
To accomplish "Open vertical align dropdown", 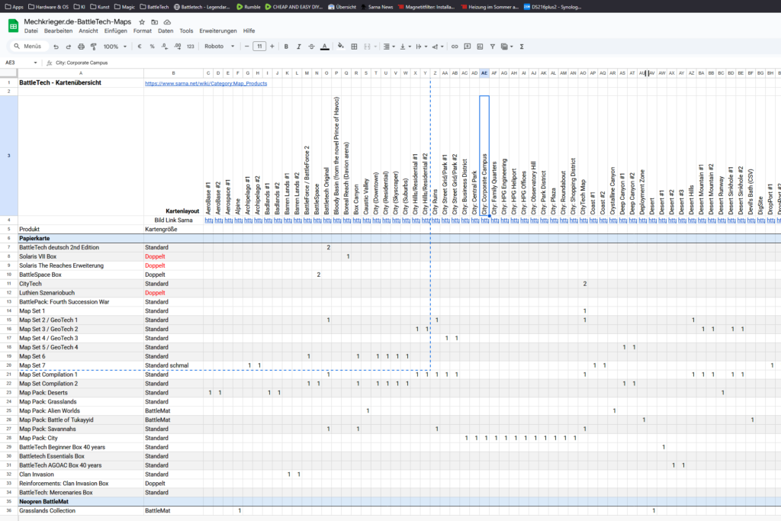I will 405,47.
